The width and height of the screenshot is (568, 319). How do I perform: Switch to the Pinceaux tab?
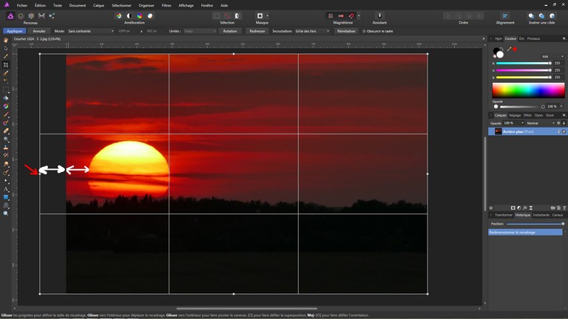pos(533,38)
